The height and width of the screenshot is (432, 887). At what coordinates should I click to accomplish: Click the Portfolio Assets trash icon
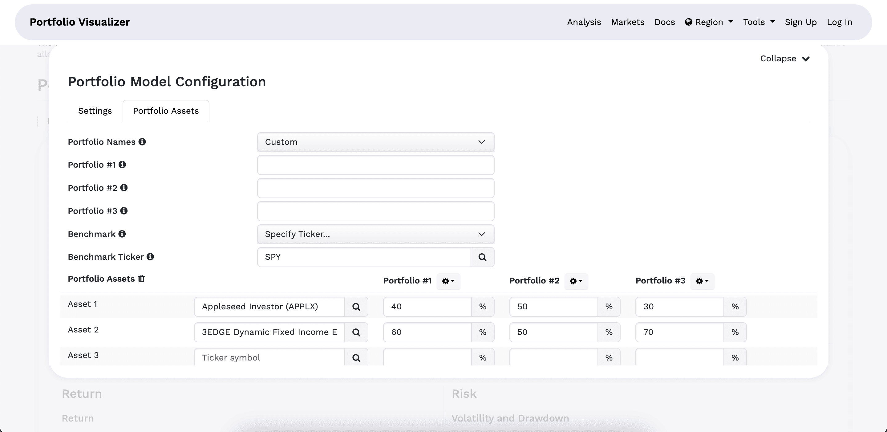[141, 279]
